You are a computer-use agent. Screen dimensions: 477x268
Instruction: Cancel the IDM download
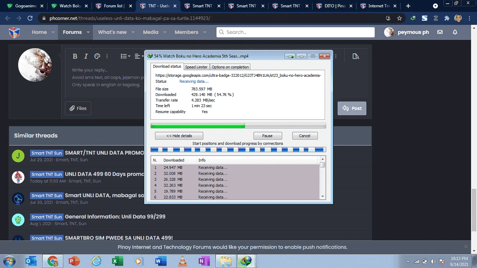(x=304, y=136)
